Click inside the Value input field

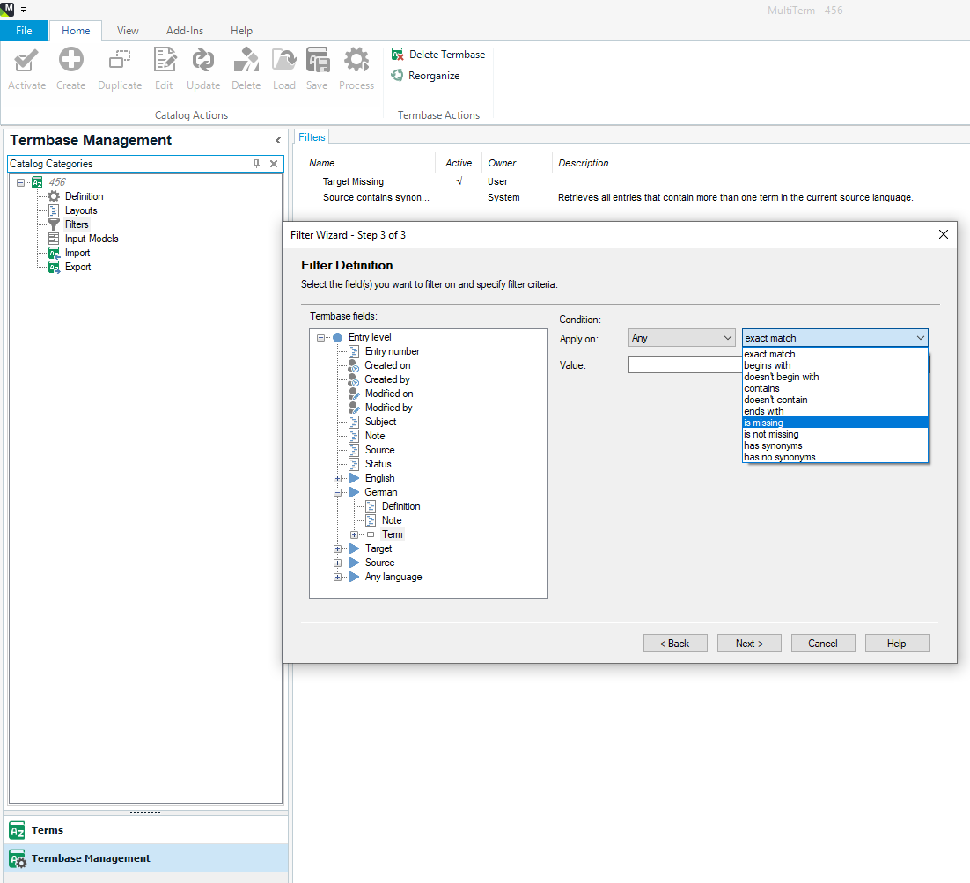pyautogui.click(x=683, y=364)
